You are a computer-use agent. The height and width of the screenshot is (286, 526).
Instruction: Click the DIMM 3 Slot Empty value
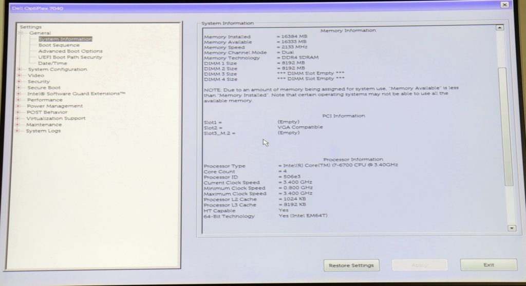[x=311, y=73]
